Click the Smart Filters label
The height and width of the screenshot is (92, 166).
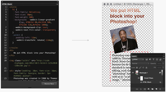149,78
